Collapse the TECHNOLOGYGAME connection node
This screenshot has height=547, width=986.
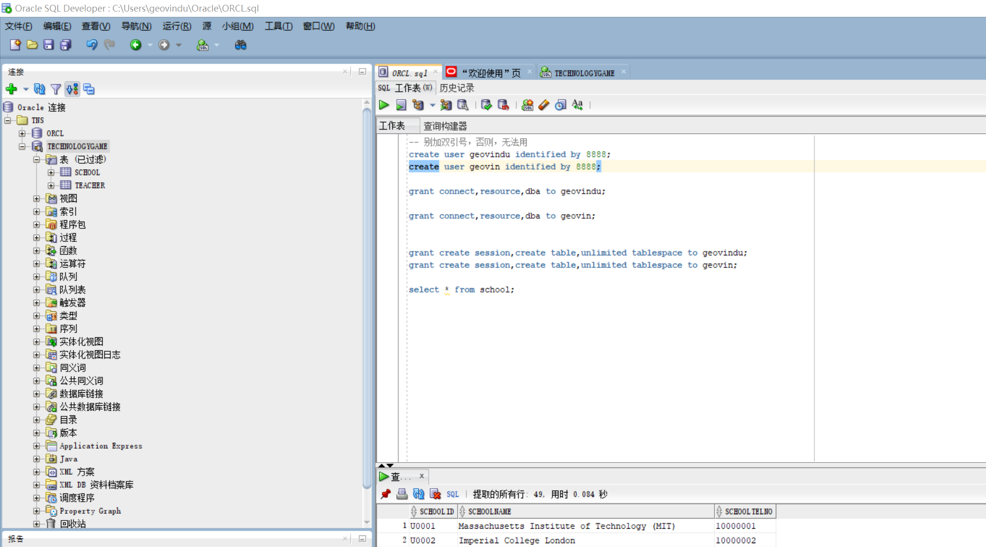pyautogui.click(x=22, y=147)
